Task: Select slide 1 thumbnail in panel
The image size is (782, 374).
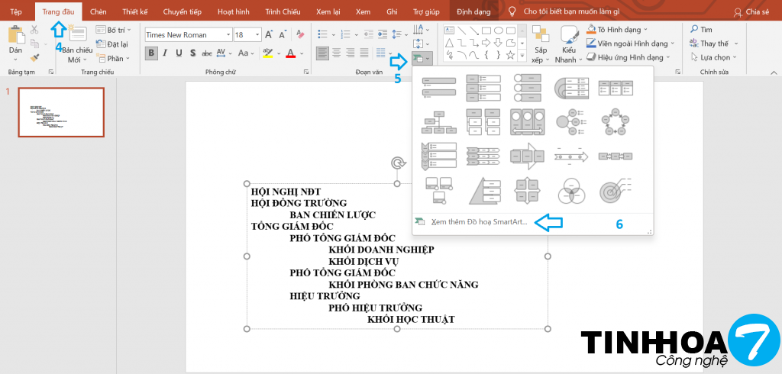Action: click(60, 111)
